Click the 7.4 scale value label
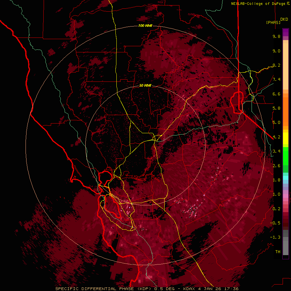 tap(276, 80)
